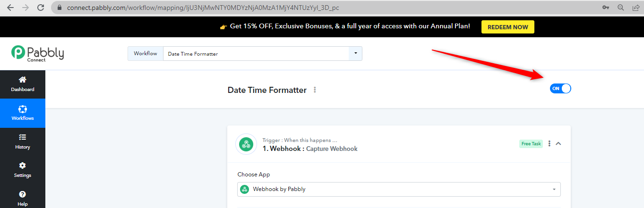The image size is (644, 208).
Task: Click the browser address bar URL
Action: pos(203,8)
